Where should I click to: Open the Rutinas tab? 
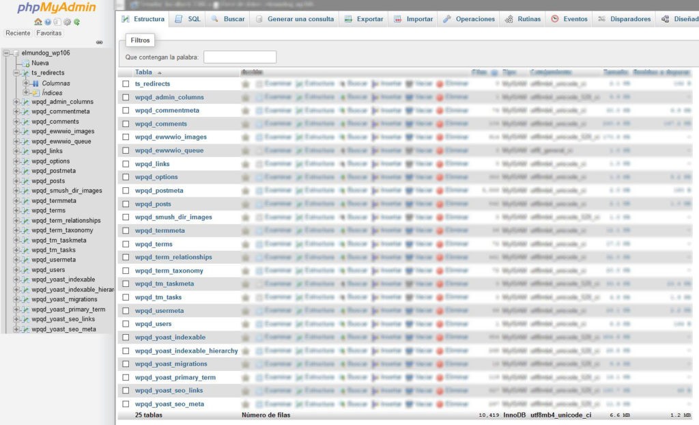tap(523, 19)
